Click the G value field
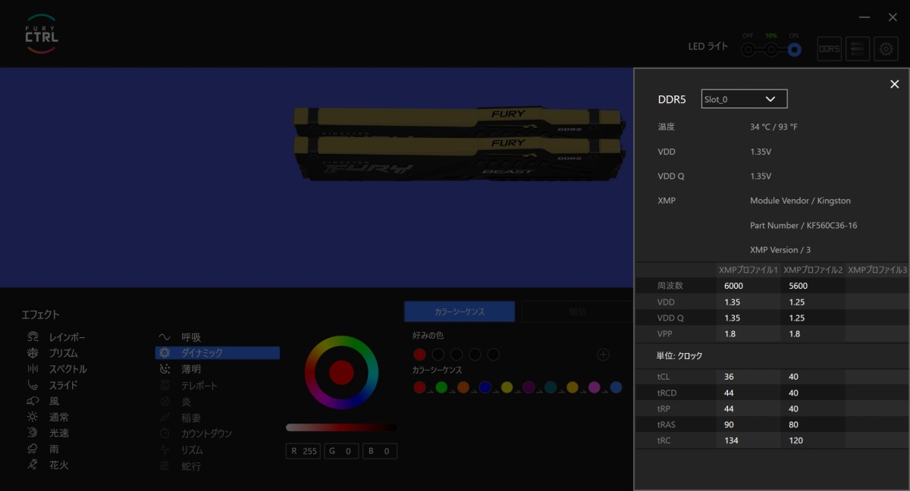The width and height of the screenshot is (910, 491). pyautogui.click(x=341, y=451)
